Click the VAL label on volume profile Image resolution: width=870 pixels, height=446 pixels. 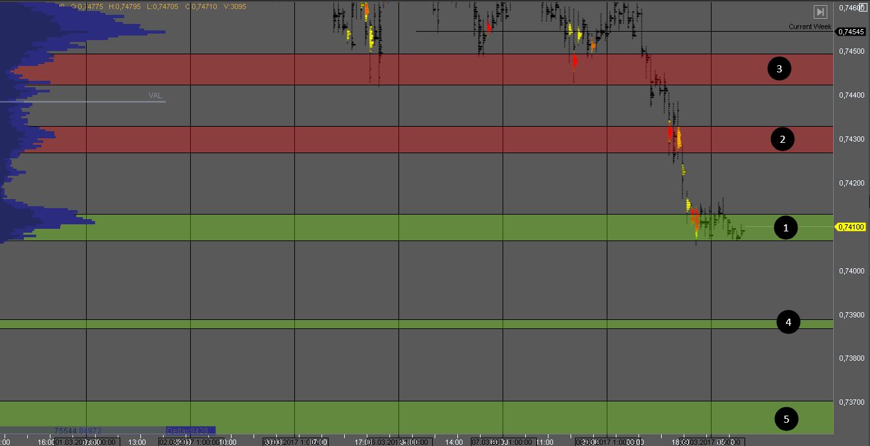[x=155, y=96]
